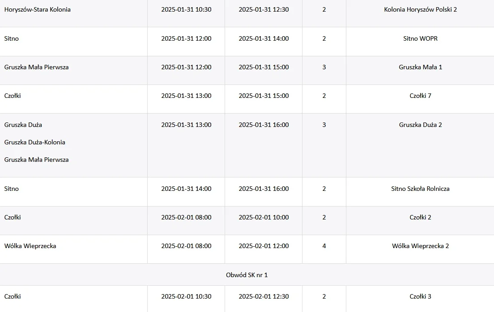The height and width of the screenshot is (312, 494).
Task: Select the start time 2025-01-31 10:30
Action: (186, 9)
